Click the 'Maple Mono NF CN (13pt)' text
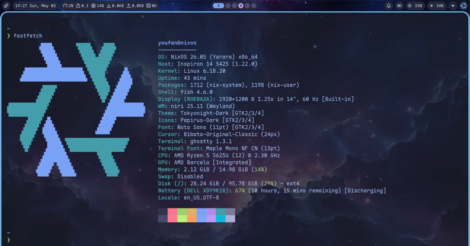 tap(243, 148)
